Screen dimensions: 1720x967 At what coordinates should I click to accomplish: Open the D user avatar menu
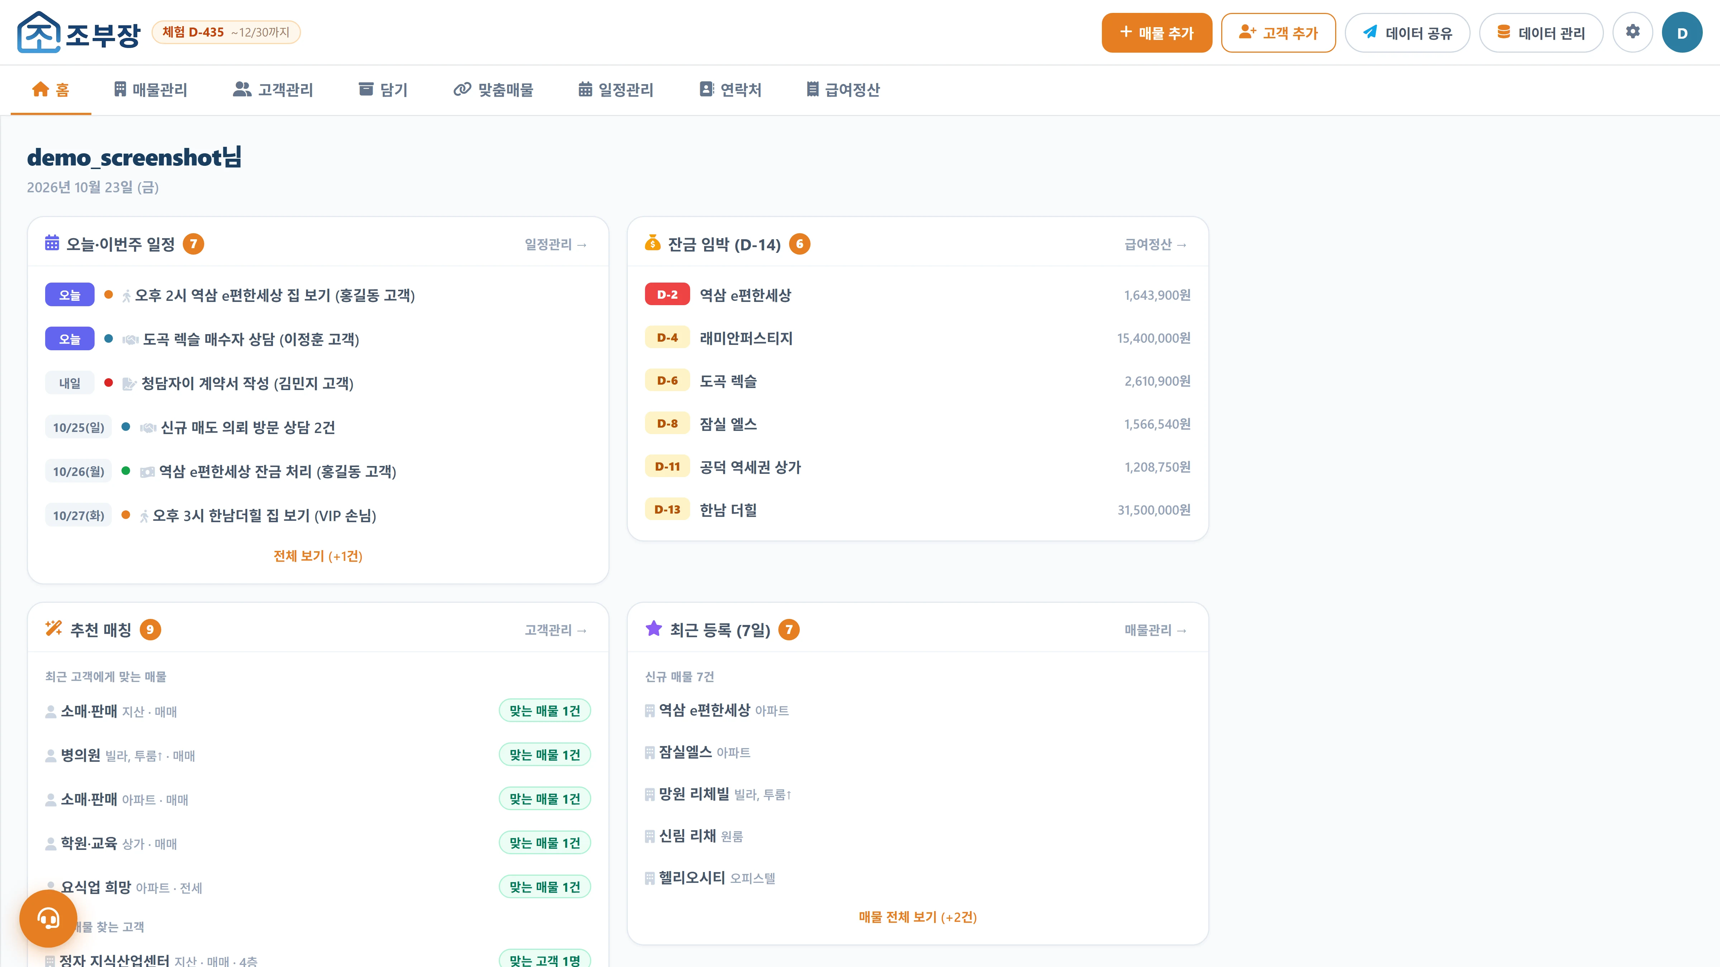point(1682,32)
